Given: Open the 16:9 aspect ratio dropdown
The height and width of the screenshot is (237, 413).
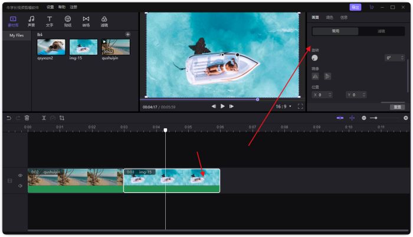Looking at the screenshot, I should [283, 106].
